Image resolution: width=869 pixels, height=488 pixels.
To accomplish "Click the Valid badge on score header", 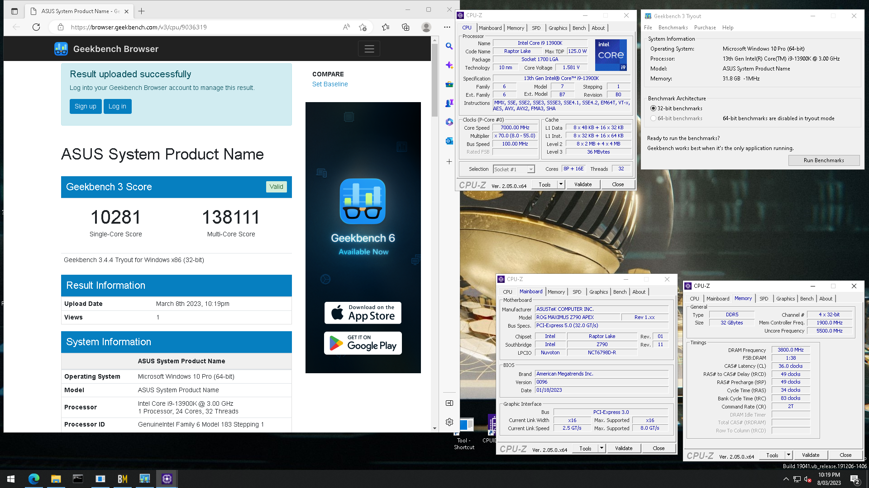I will point(276,187).
